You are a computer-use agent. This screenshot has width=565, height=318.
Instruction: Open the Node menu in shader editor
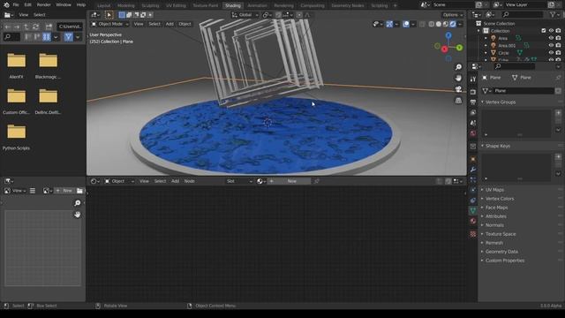190,181
